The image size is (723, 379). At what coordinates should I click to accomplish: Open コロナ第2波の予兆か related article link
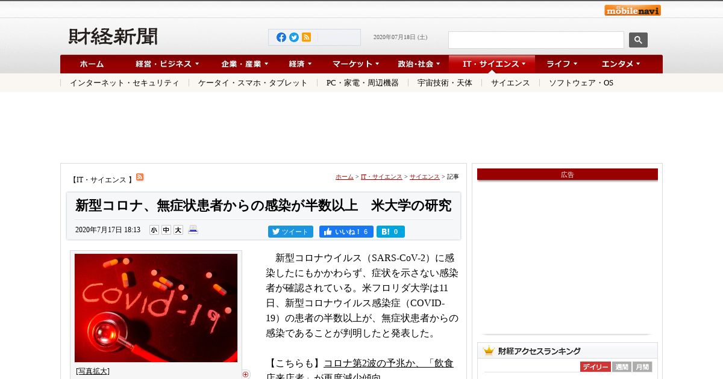(389, 363)
